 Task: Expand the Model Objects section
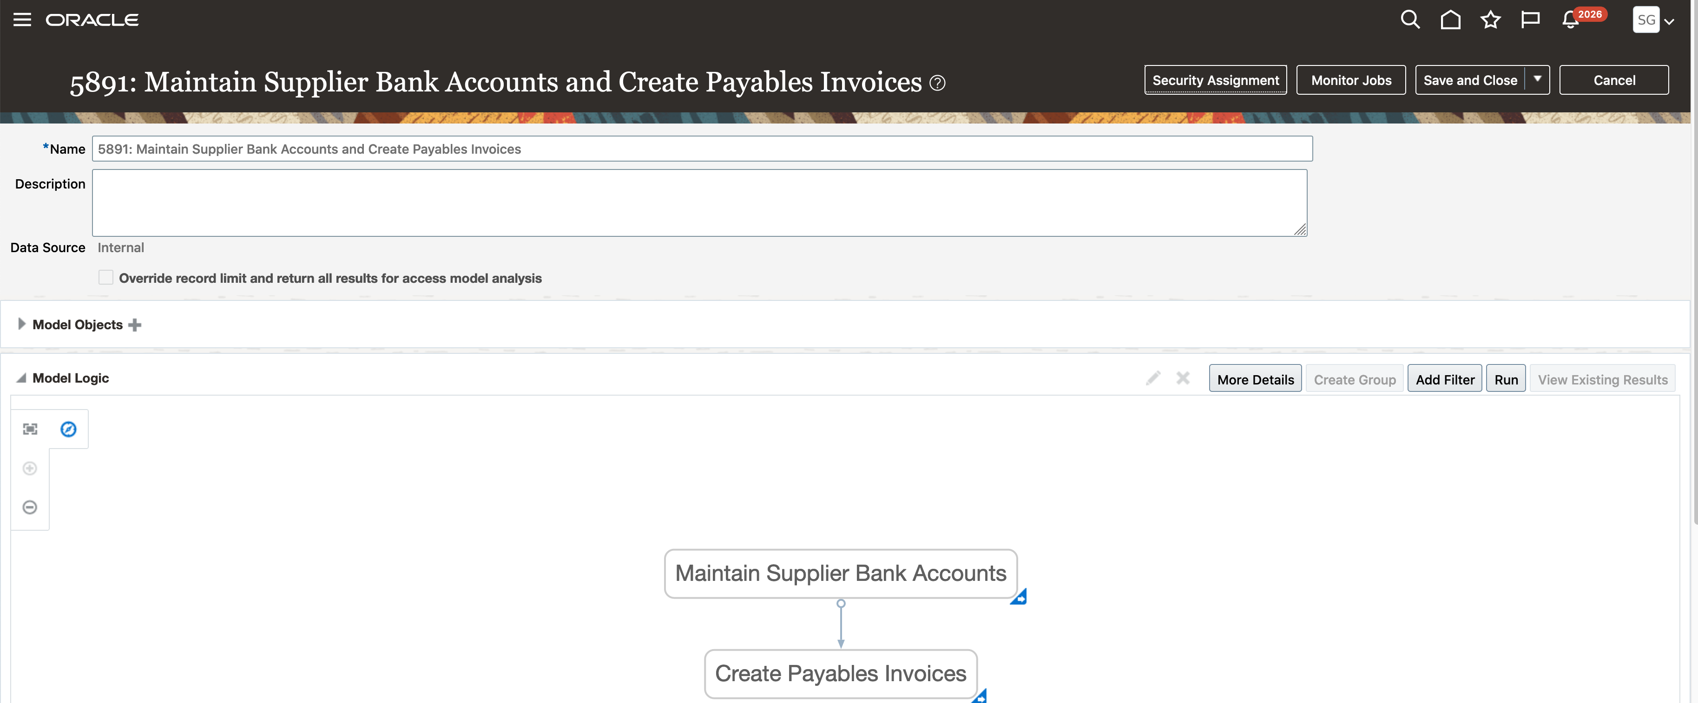click(x=21, y=324)
